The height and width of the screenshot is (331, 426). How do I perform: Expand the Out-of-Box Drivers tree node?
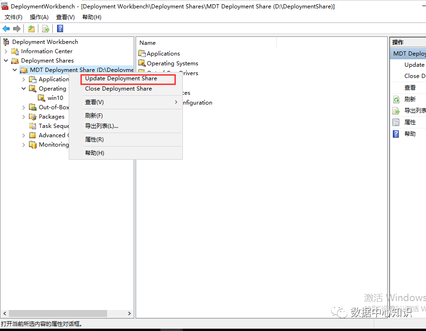24,107
